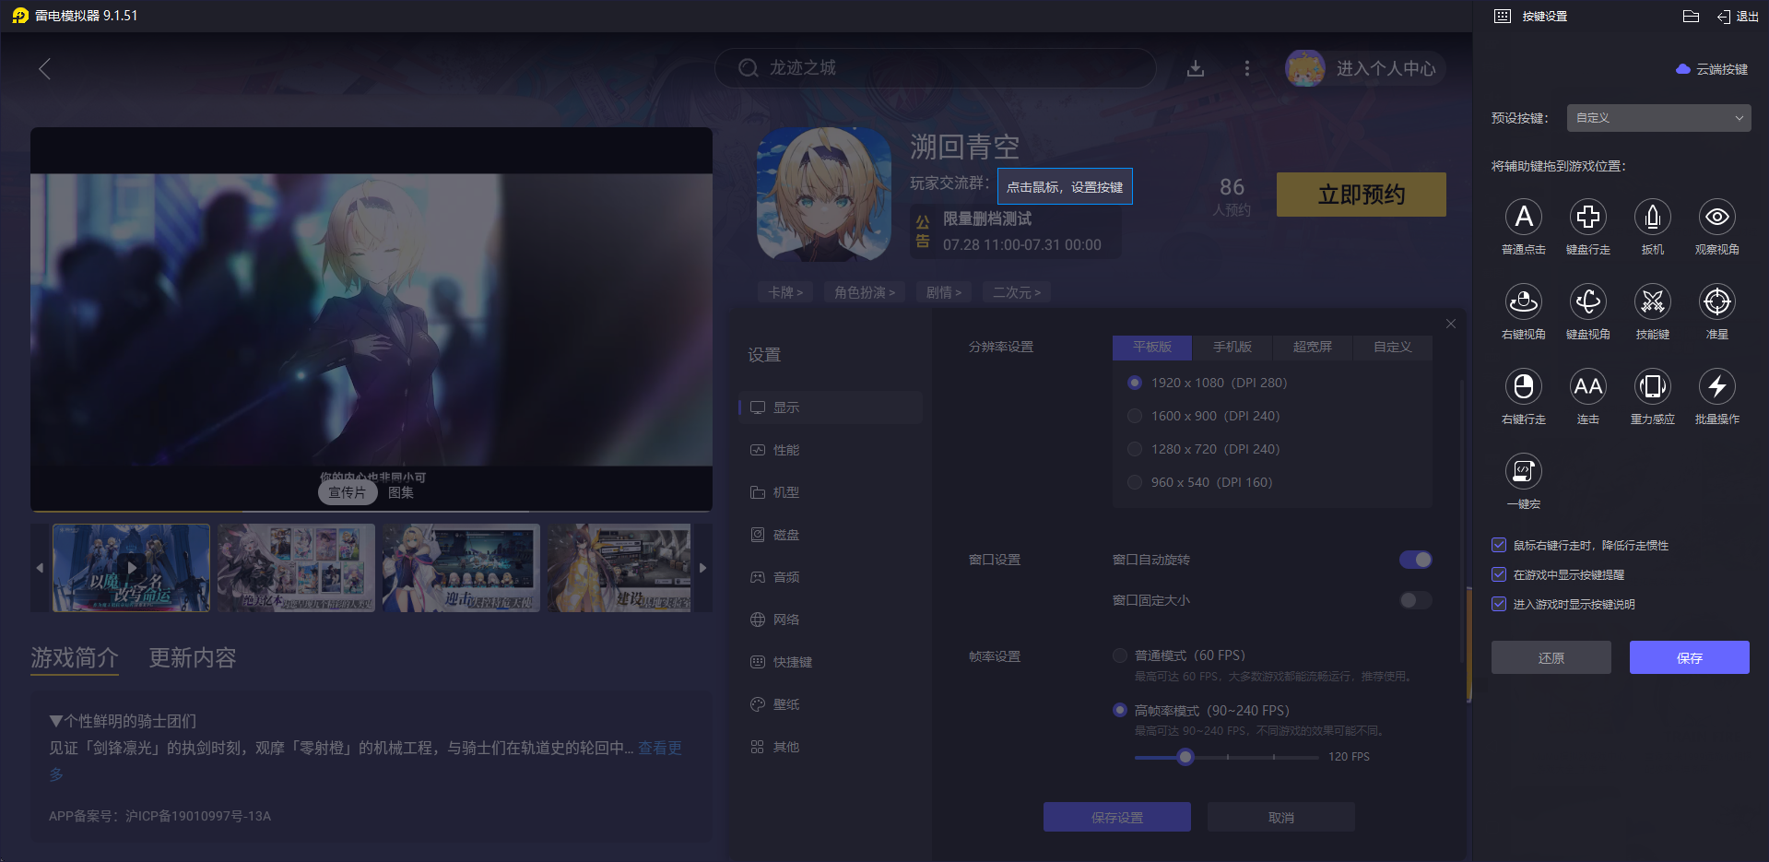Select the 连击 AA icon

(1588, 386)
